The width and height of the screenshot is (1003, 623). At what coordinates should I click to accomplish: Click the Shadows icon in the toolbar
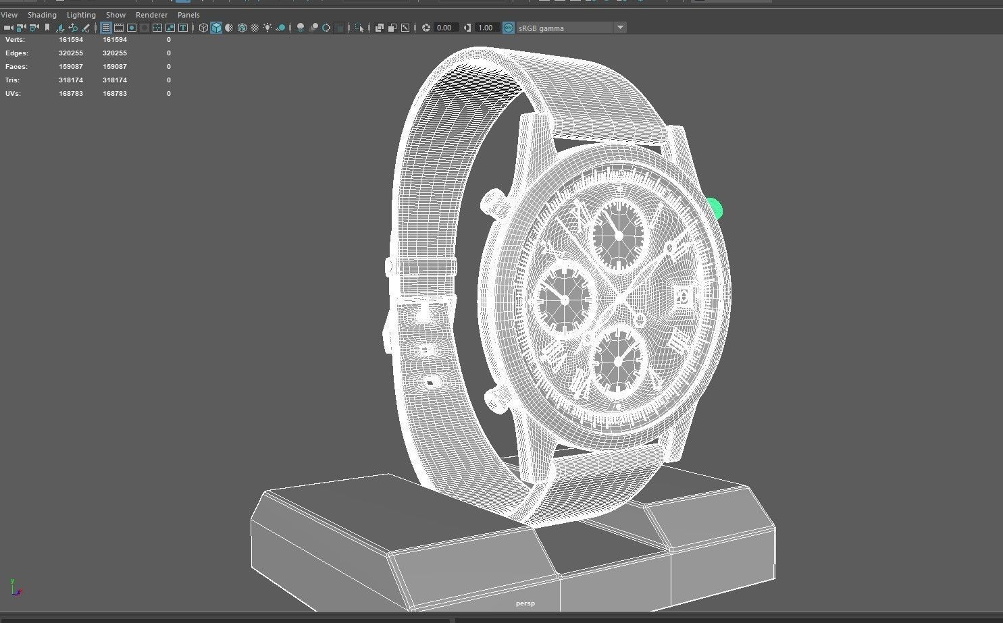coord(281,28)
